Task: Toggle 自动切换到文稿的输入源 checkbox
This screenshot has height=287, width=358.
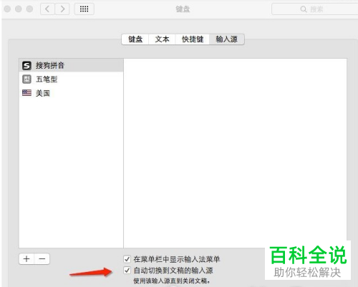Action: coord(127,271)
